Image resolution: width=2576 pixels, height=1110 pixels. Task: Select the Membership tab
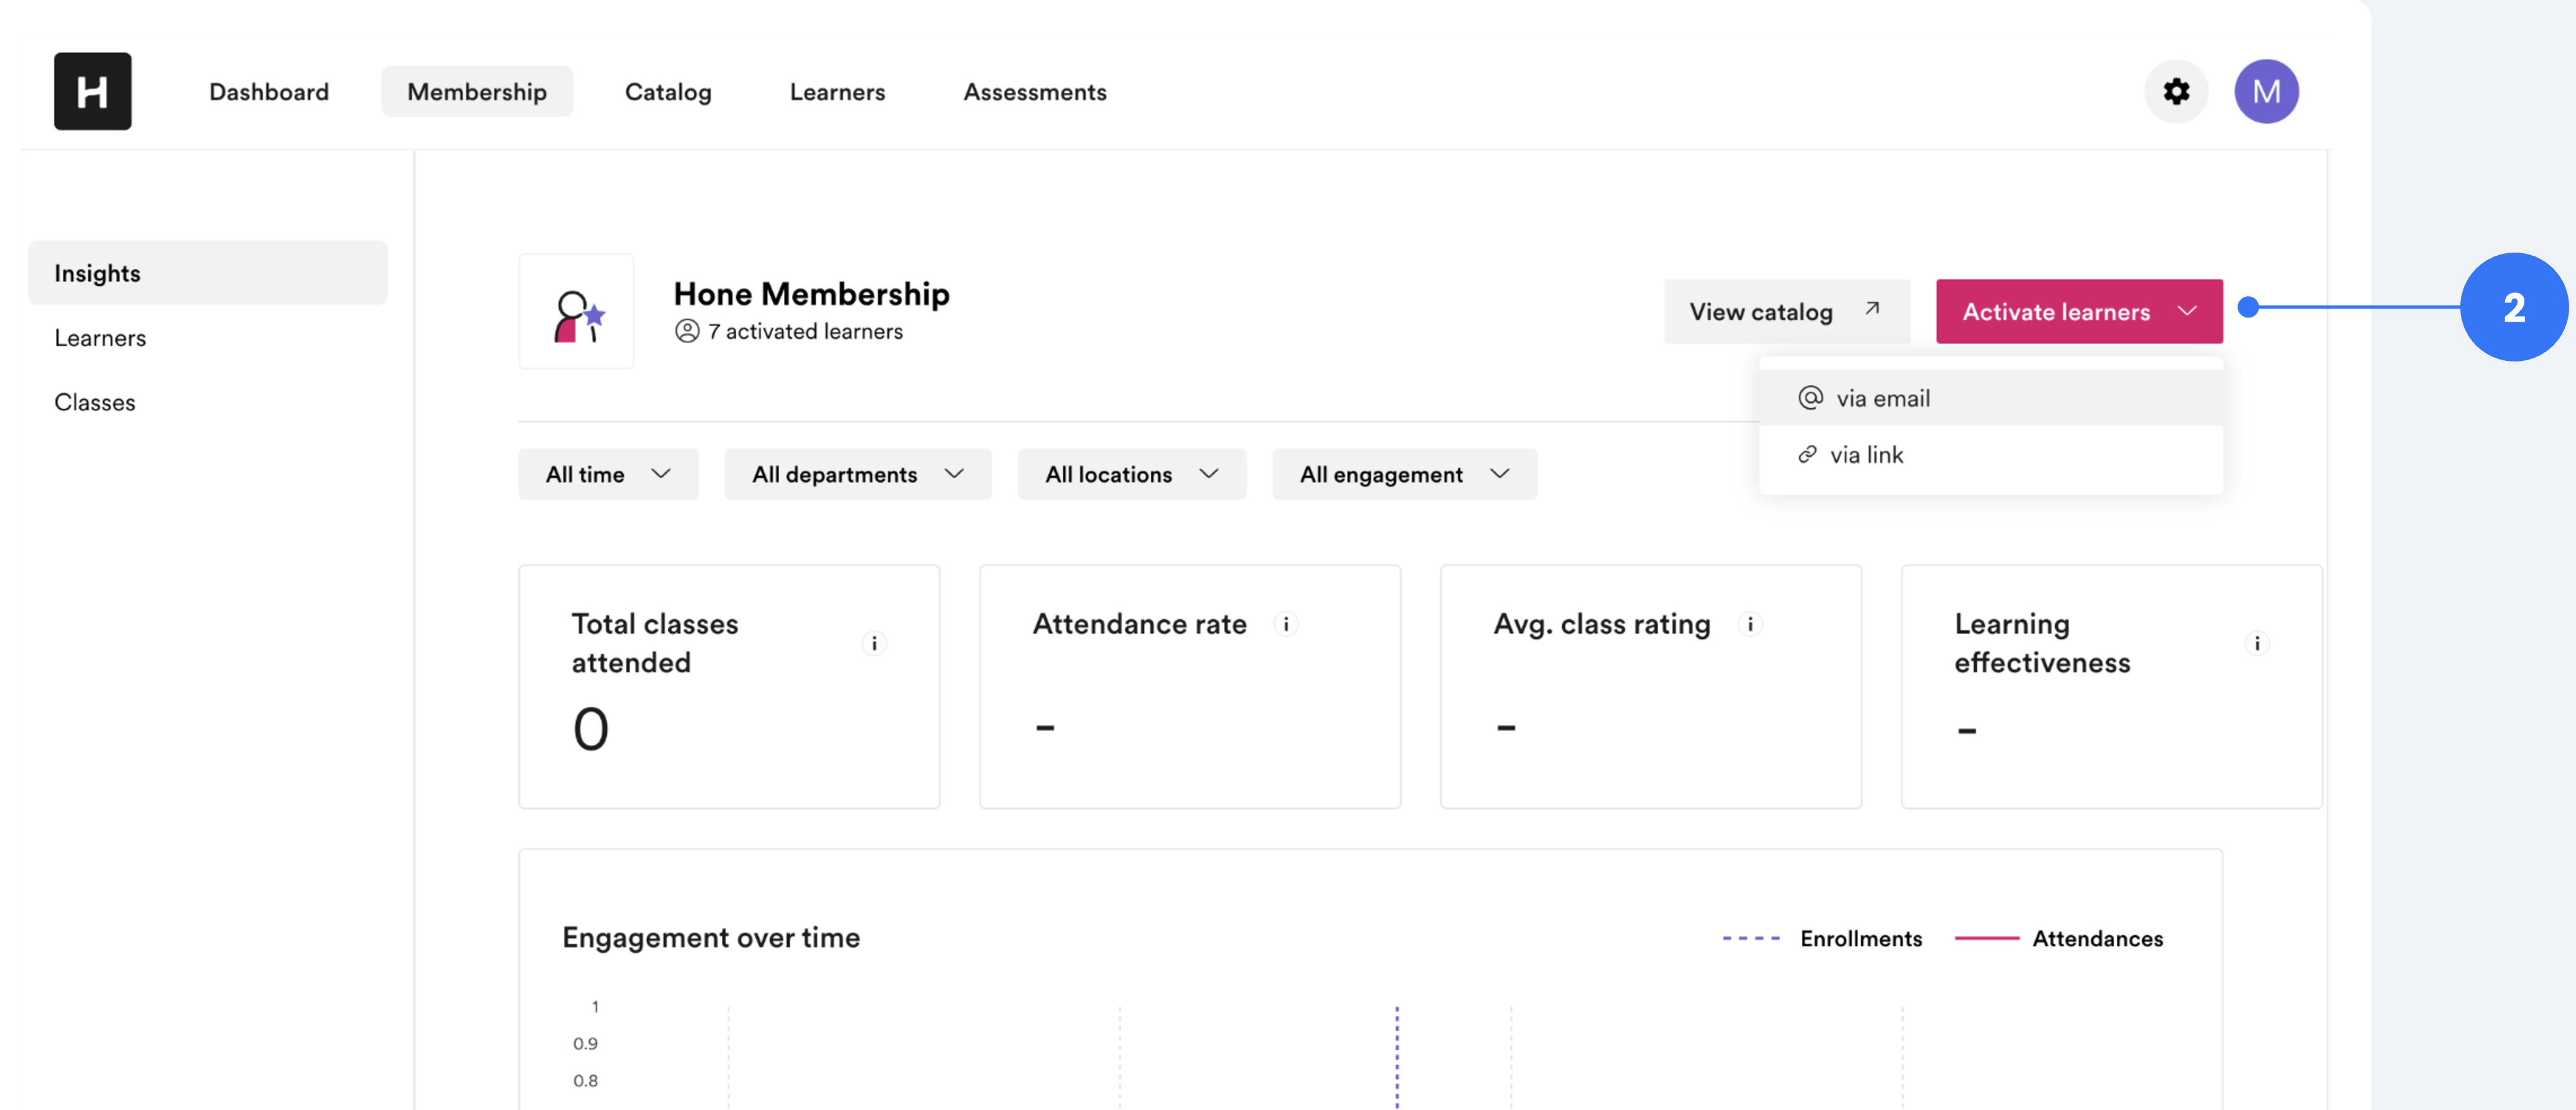pyautogui.click(x=477, y=92)
